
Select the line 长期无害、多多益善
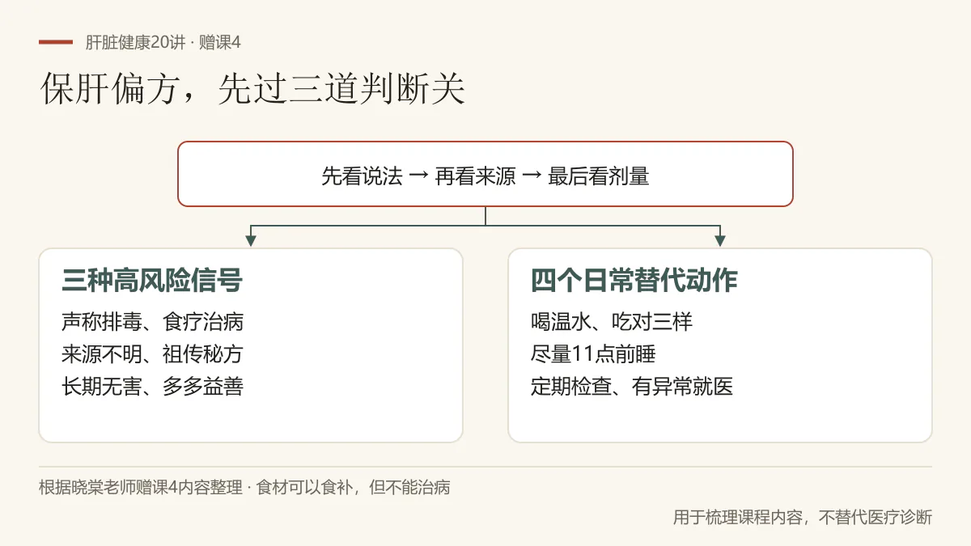point(152,387)
